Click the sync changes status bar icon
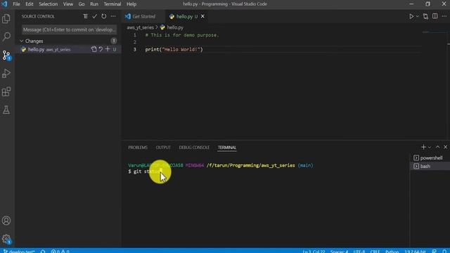 [x=43, y=251]
